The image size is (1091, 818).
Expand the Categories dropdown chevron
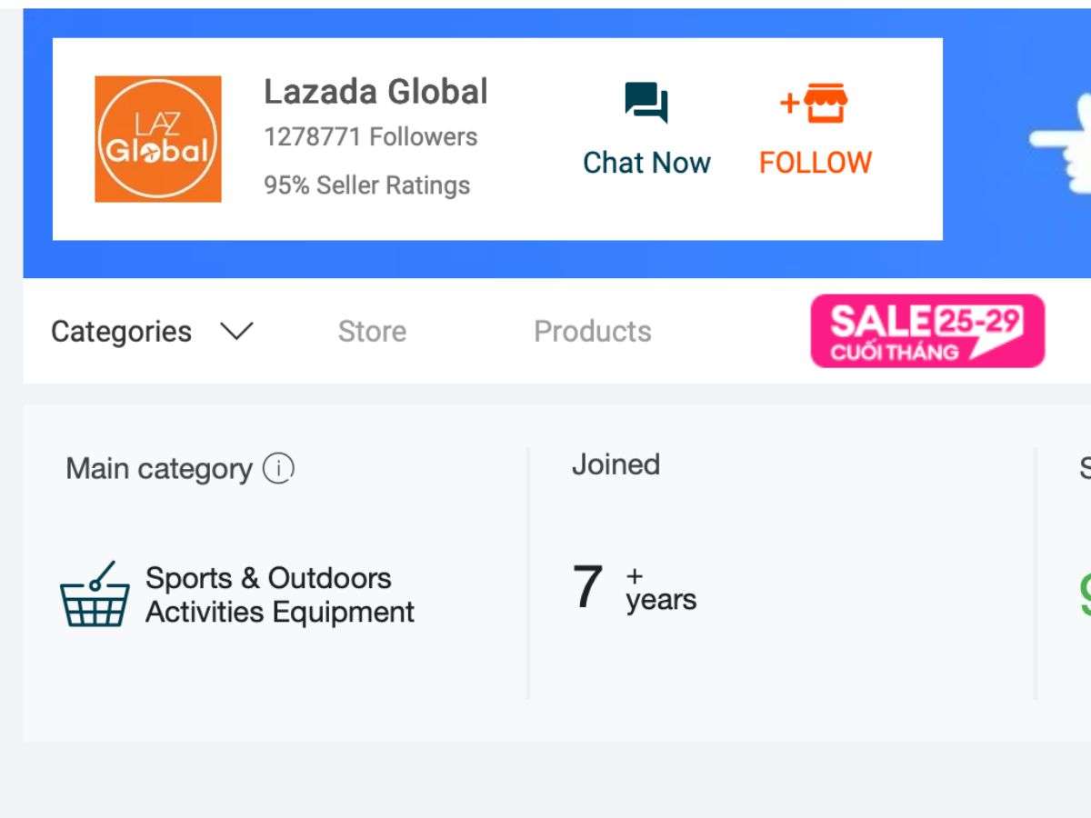236,332
